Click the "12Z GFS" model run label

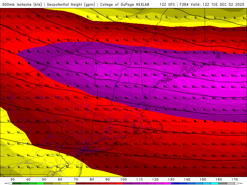[x=167, y=4]
